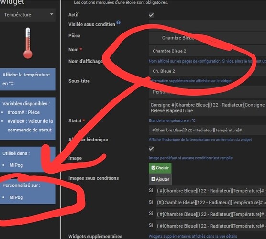Screen dimensions: 266x239
Task: Click the Ajouter condition button
Action: pyautogui.click(x=160, y=179)
